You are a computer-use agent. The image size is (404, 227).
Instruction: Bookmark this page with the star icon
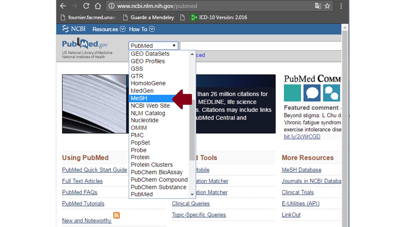[327, 6]
